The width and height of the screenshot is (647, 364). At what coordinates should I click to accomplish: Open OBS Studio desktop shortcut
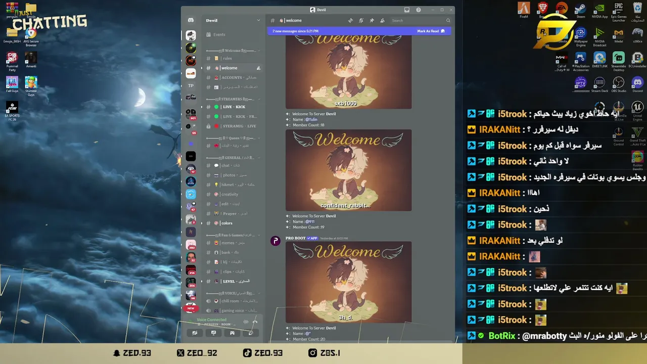(619, 84)
